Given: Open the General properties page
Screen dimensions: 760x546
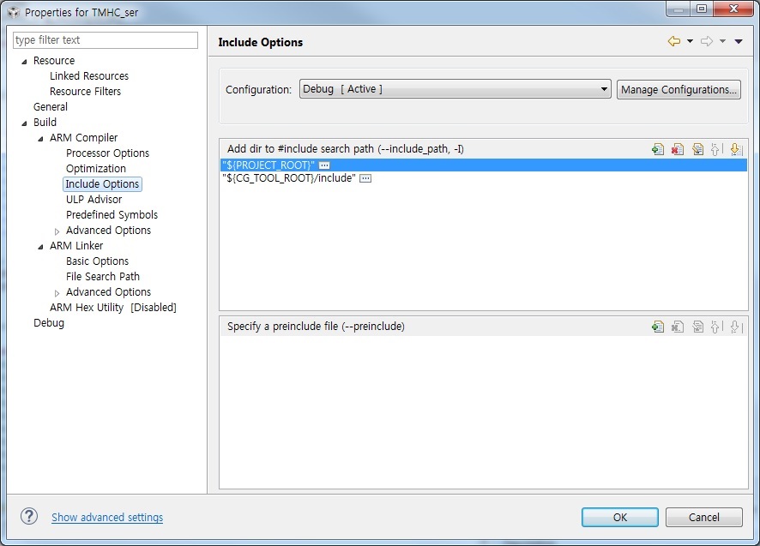Looking at the screenshot, I should click(x=51, y=107).
